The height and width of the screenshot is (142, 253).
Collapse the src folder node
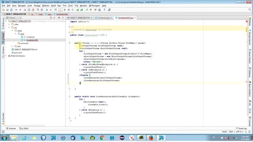pyautogui.click(x=9, y=28)
